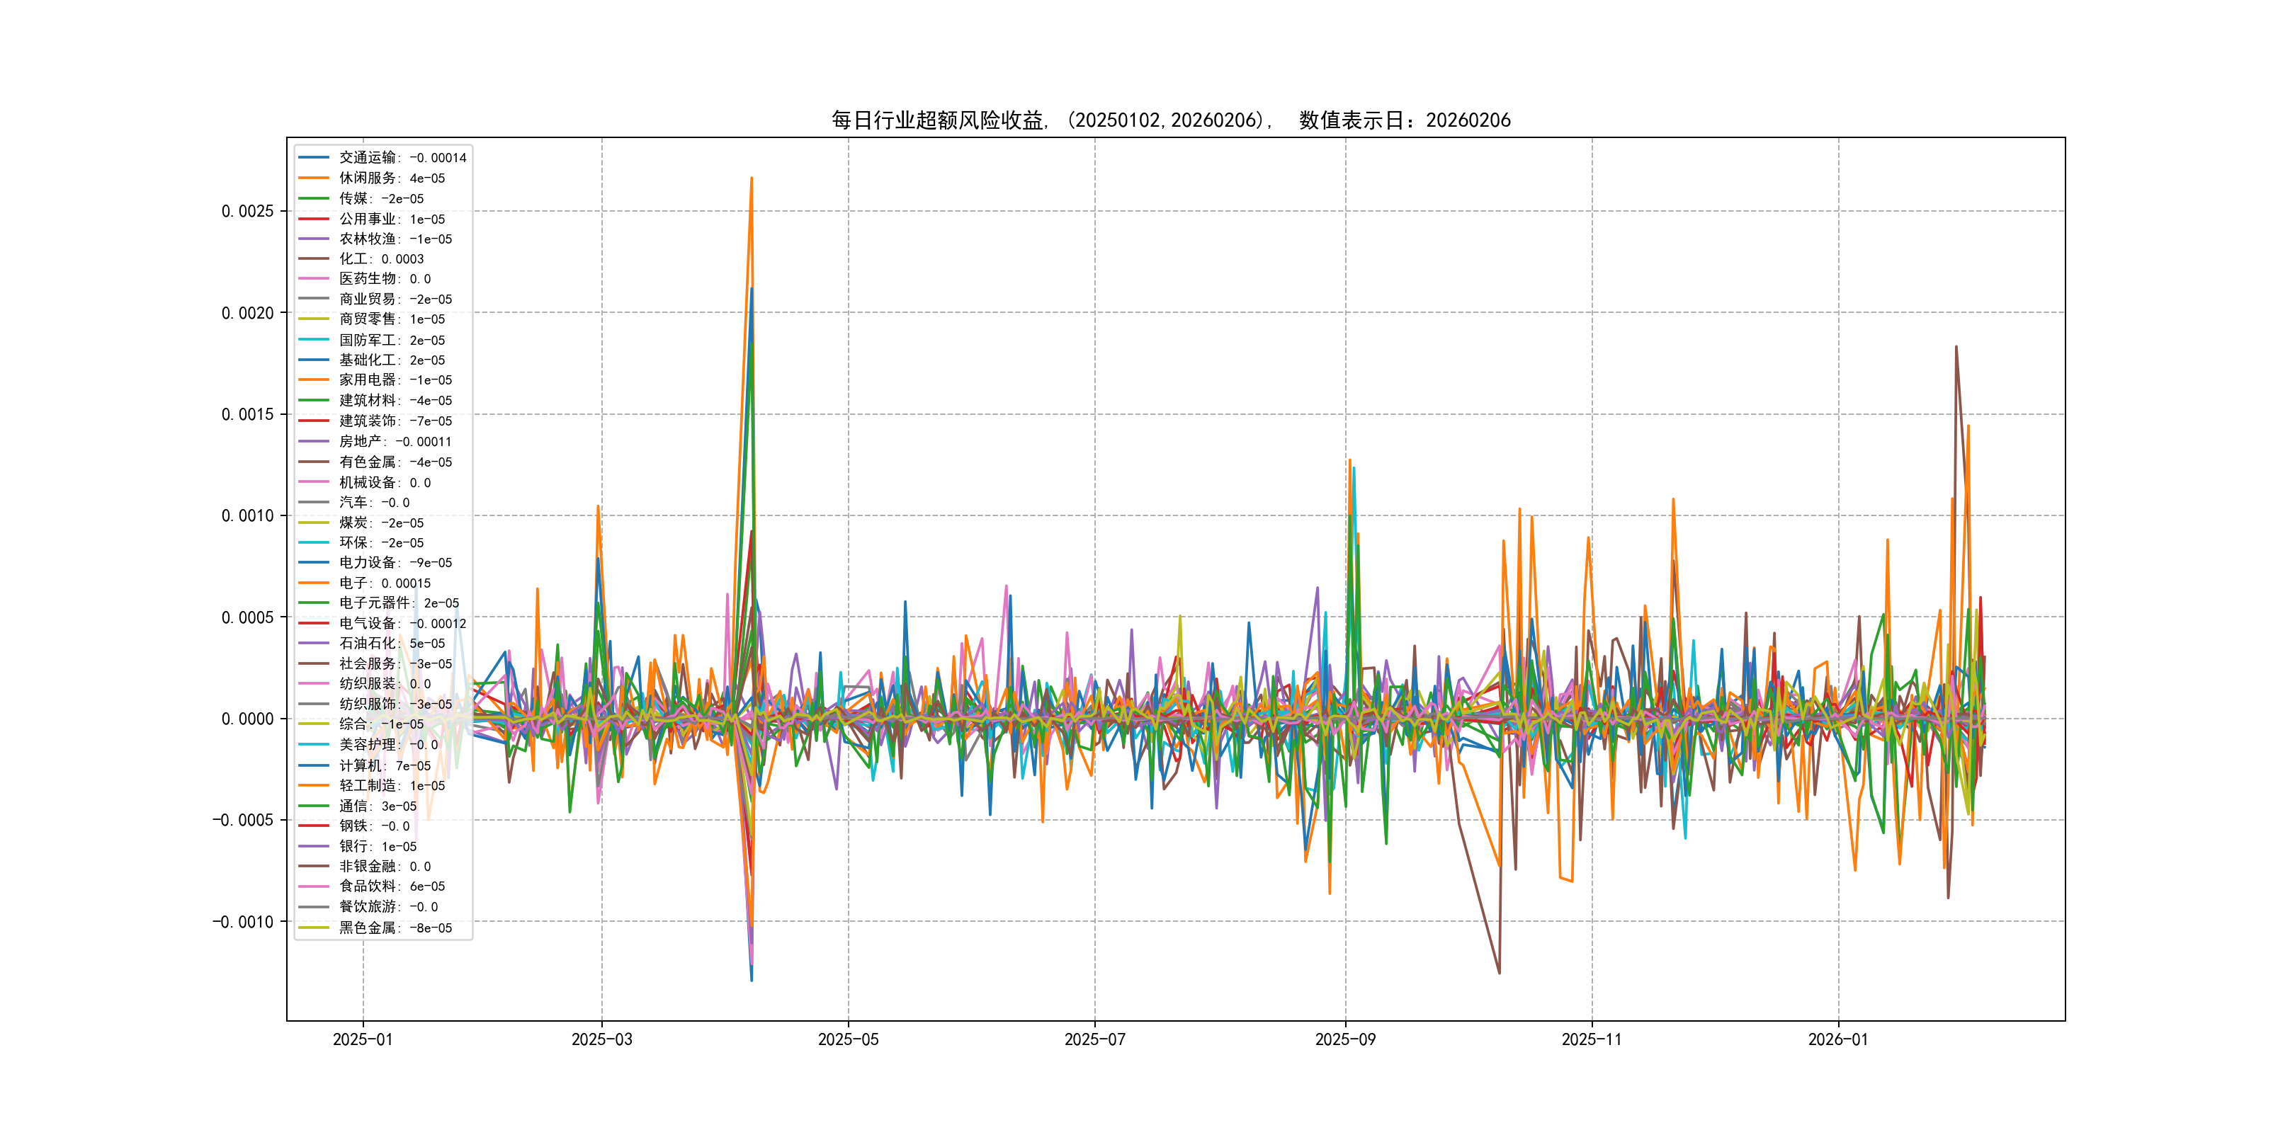Click the tallest orange spike peak in April 2025
The width and height of the screenshot is (2295, 1147).
pos(751,178)
